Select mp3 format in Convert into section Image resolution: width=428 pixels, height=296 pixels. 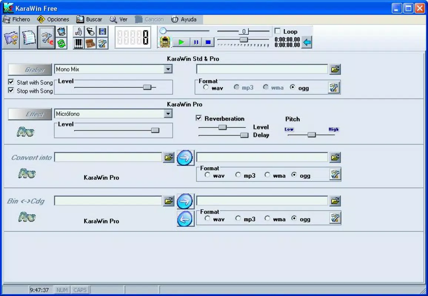(x=238, y=175)
